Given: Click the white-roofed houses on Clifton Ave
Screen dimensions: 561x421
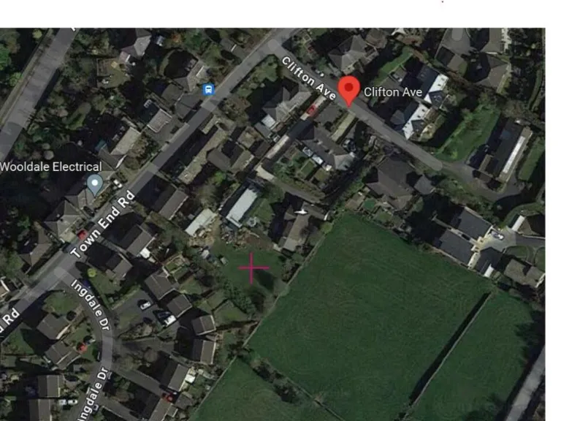Looking at the screenshot, I should tap(421, 106).
